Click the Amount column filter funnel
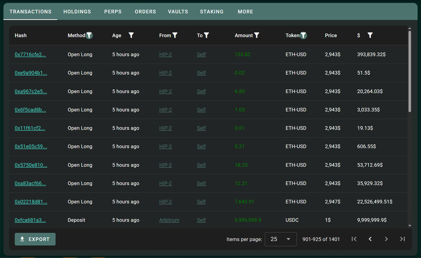The height and width of the screenshot is (258, 421). tap(257, 35)
